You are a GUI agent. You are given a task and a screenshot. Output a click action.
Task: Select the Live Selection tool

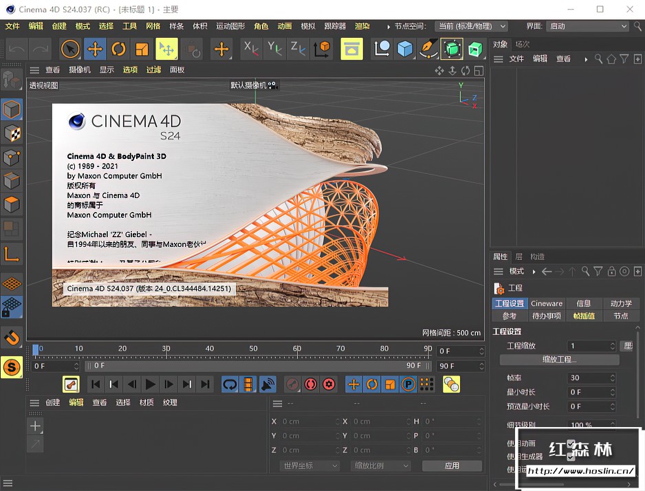pos(69,49)
